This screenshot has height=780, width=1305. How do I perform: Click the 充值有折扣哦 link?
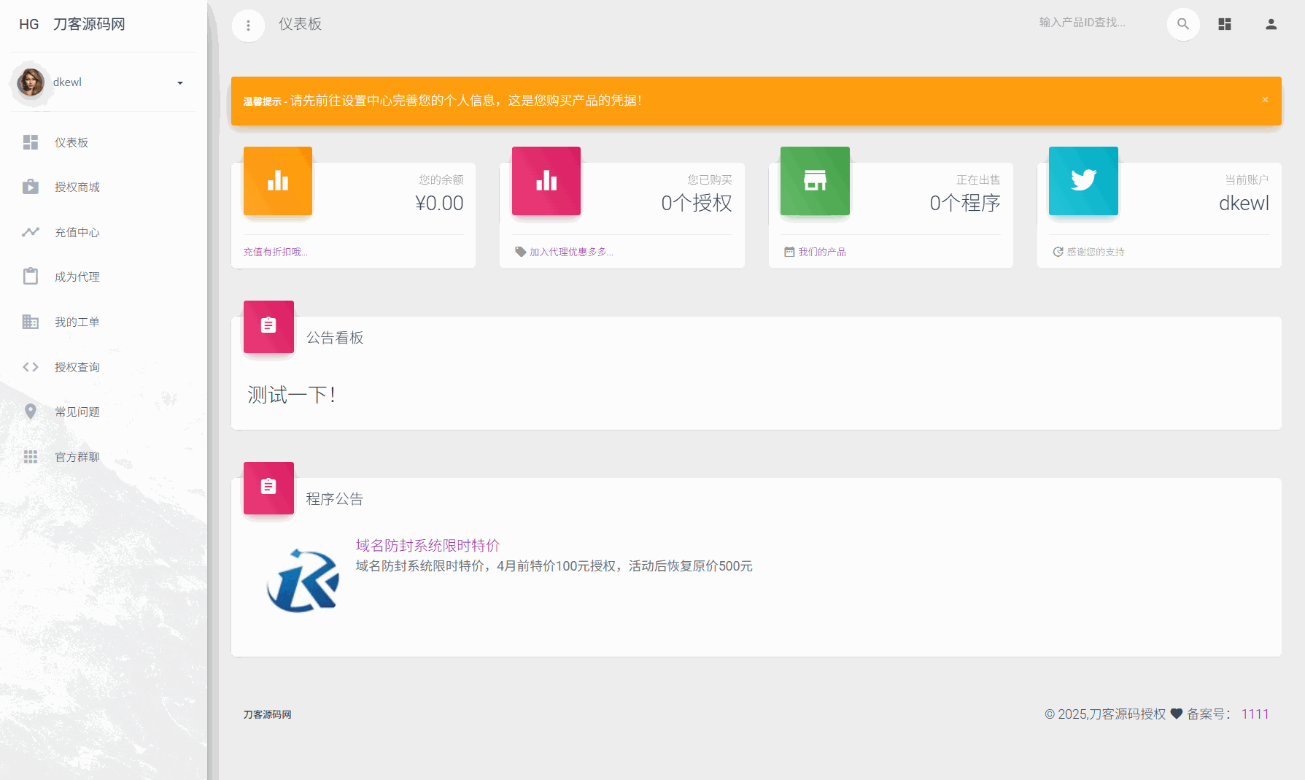(275, 252)
